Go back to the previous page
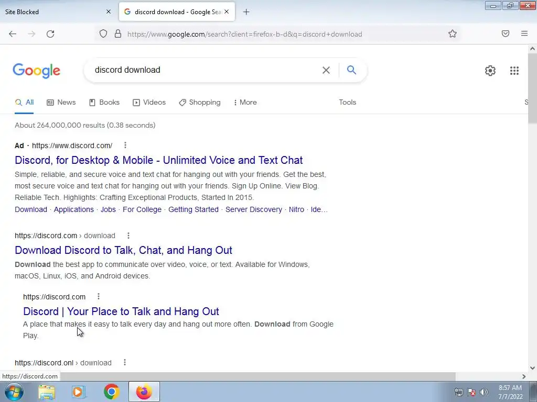 point(13,34)
